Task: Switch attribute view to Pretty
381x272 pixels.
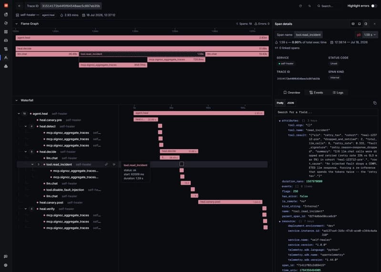Action: (280, 103)
